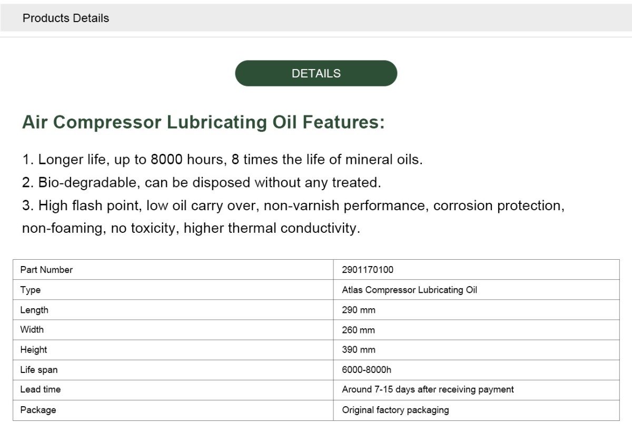Click the first feature line about 8000 hours
The height and width of the screenshot is (442, 632).
pos(222,160)
